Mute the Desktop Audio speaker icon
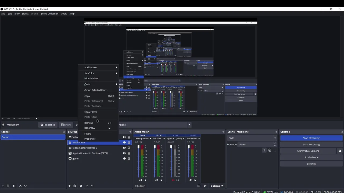Image resolution: width=344 pixels, height=193 pixels. click(140, 180)
